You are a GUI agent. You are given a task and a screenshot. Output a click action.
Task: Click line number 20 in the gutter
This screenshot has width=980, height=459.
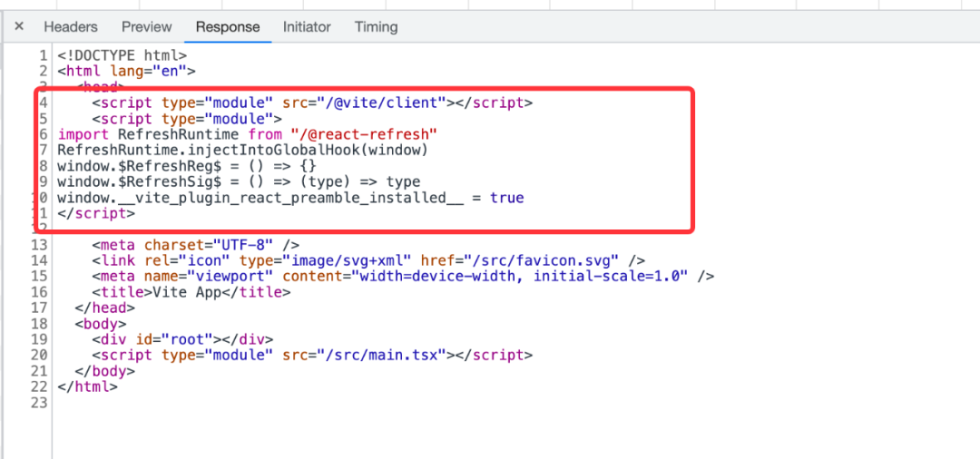click(x=39, y=356)
